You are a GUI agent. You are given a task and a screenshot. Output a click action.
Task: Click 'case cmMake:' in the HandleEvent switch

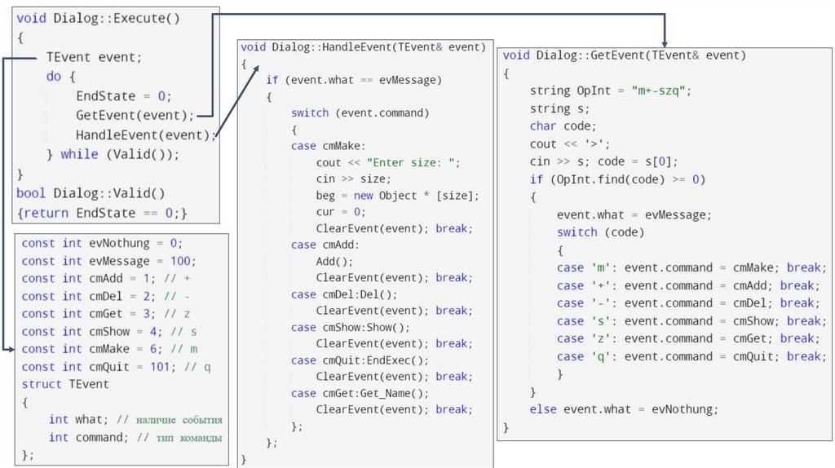point(328,146)
